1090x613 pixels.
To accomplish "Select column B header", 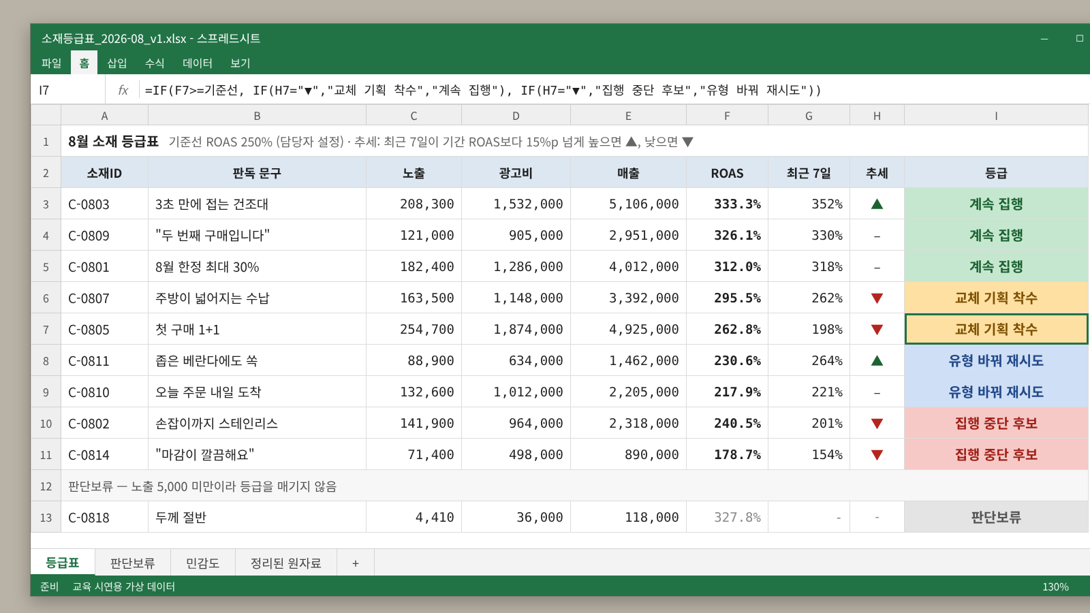I will [257, 116].
